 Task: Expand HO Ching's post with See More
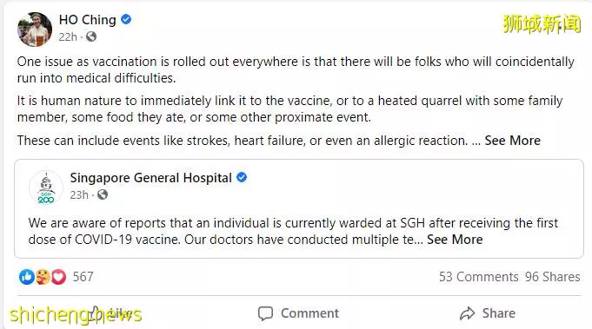click(512, 141)
